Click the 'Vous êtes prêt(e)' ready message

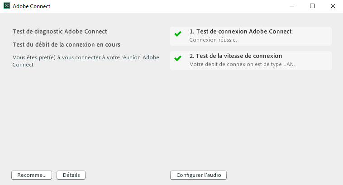pos(86,61)
